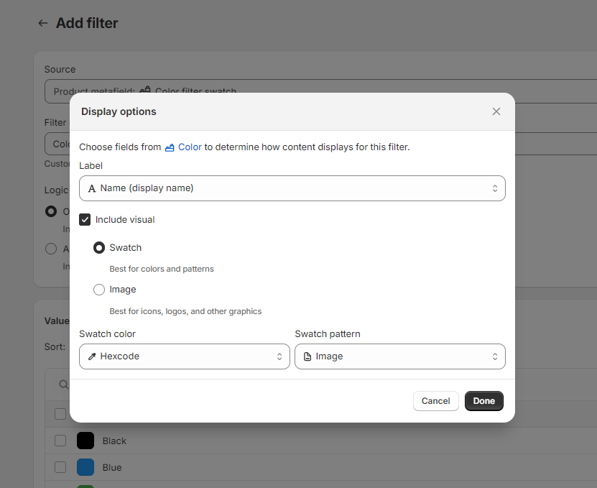Screen dimensions: 597x488
Task: Click the blue color swatch
Action: [85, 467]
